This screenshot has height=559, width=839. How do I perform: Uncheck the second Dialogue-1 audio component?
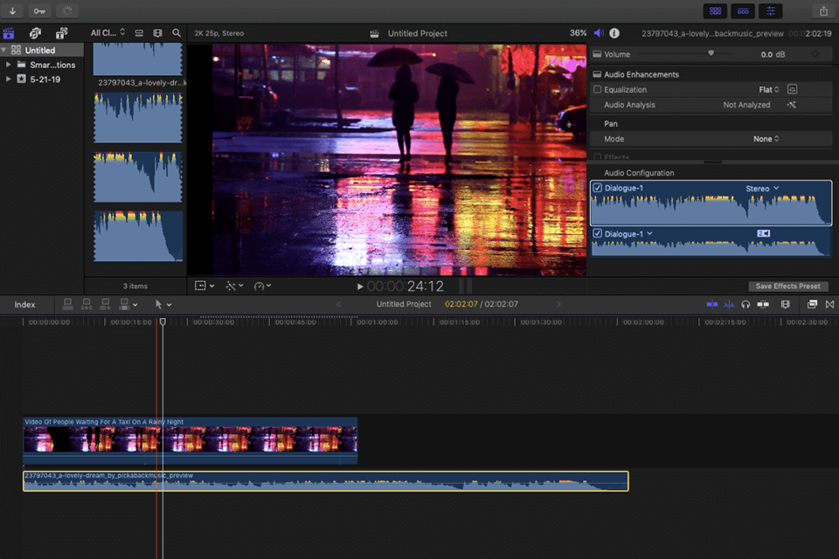(598, 234)
